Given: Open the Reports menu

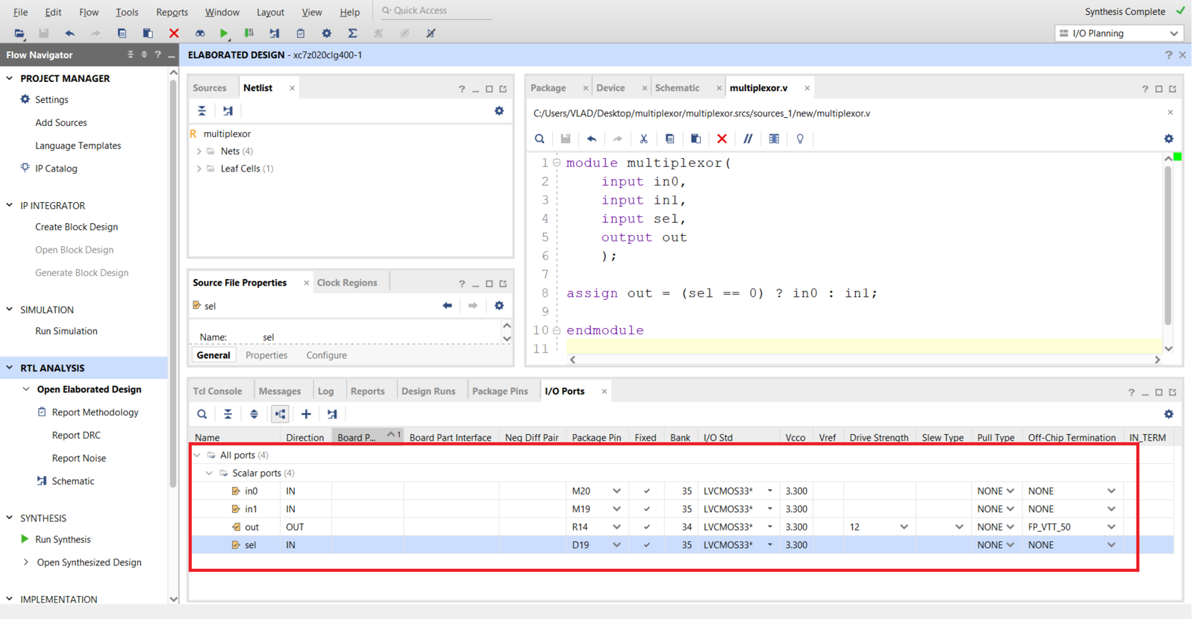Looking at the screenshot, I should coord(172,12).
